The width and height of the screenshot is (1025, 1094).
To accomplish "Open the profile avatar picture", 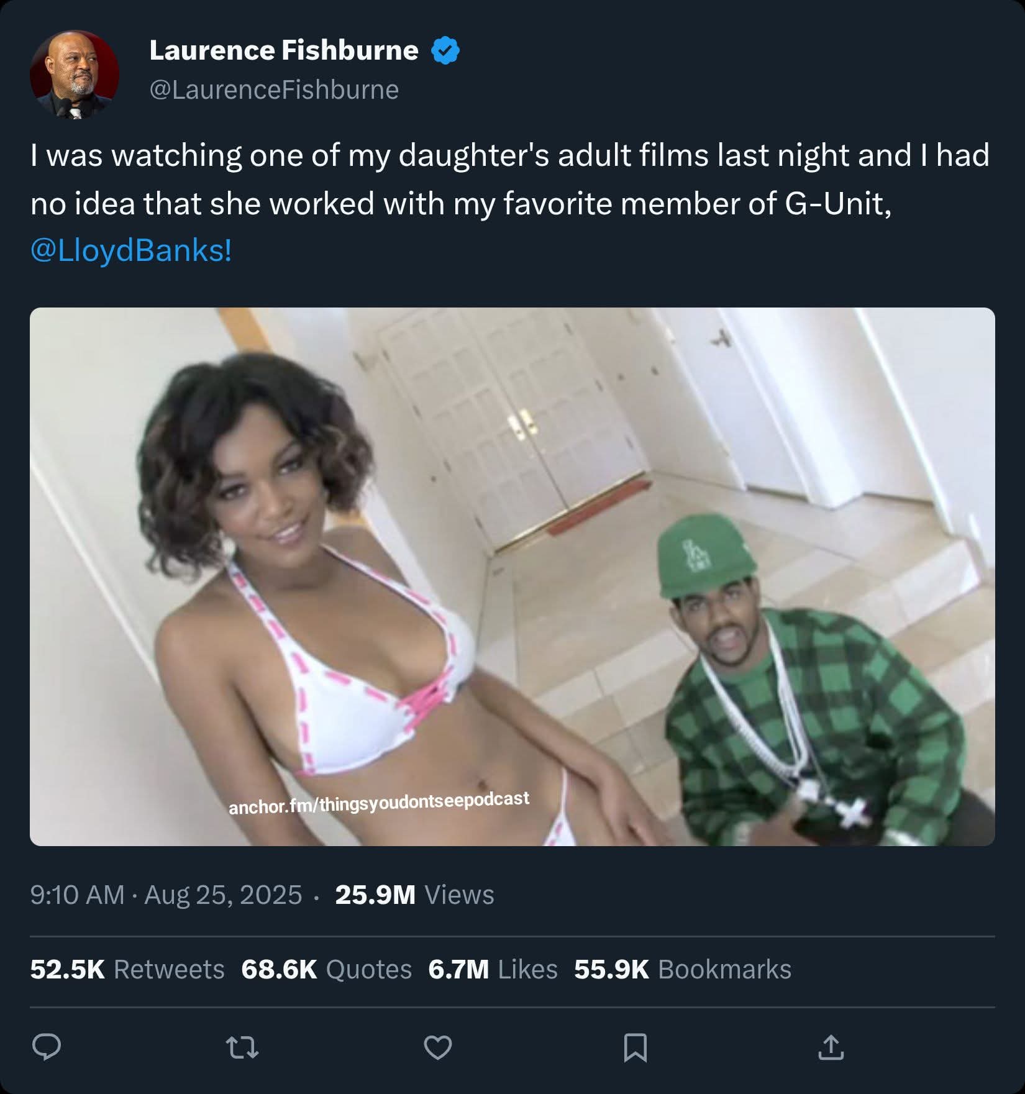I will 75,75.
